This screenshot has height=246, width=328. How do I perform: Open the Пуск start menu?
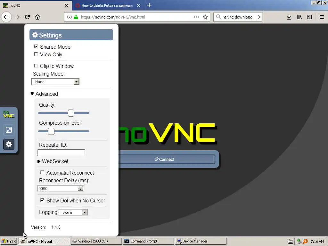point(9,242)
